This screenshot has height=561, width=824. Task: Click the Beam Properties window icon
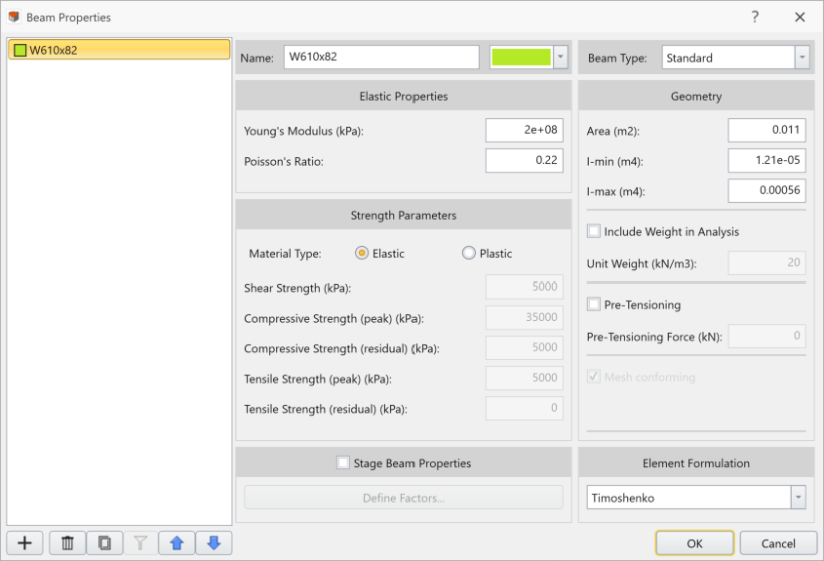14,17
